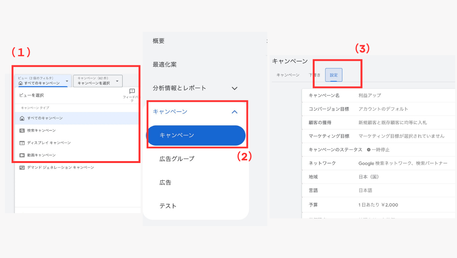The width and height of the screenshot is (457, 258).
Task: Select the highlighted キャンペーン pill item
Action: click(196, 135)
